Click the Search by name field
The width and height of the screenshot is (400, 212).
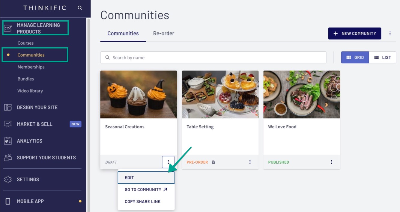click(x=213, y=57)
